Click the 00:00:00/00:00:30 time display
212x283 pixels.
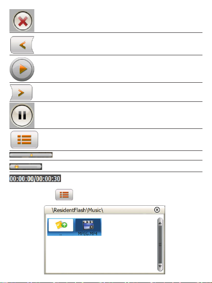coord(35,179)
